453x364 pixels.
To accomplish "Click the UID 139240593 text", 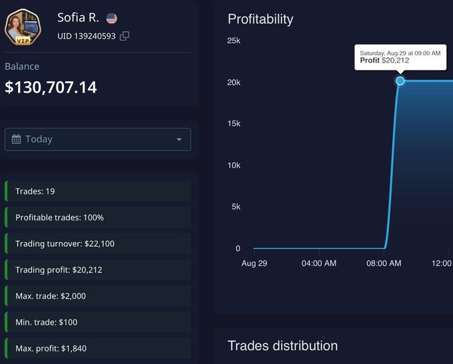I will click(x=87, y=37).
